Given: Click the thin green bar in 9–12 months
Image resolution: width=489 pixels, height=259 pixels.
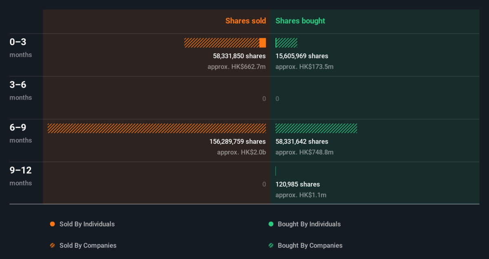Looking at the screenshot, I should point(276,171).
